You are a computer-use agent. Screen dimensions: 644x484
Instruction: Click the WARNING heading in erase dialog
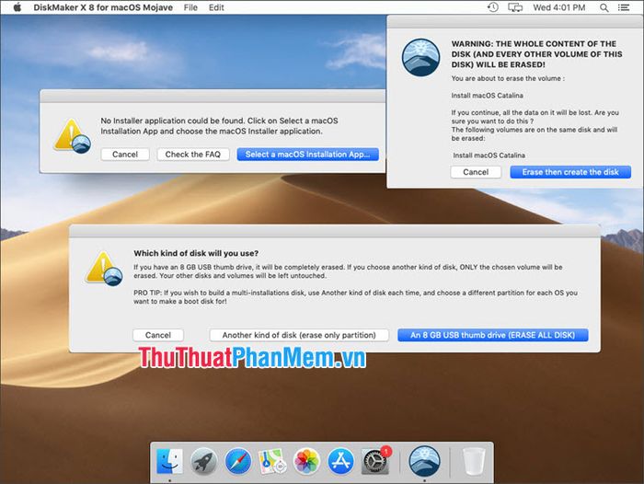point(536,54)
